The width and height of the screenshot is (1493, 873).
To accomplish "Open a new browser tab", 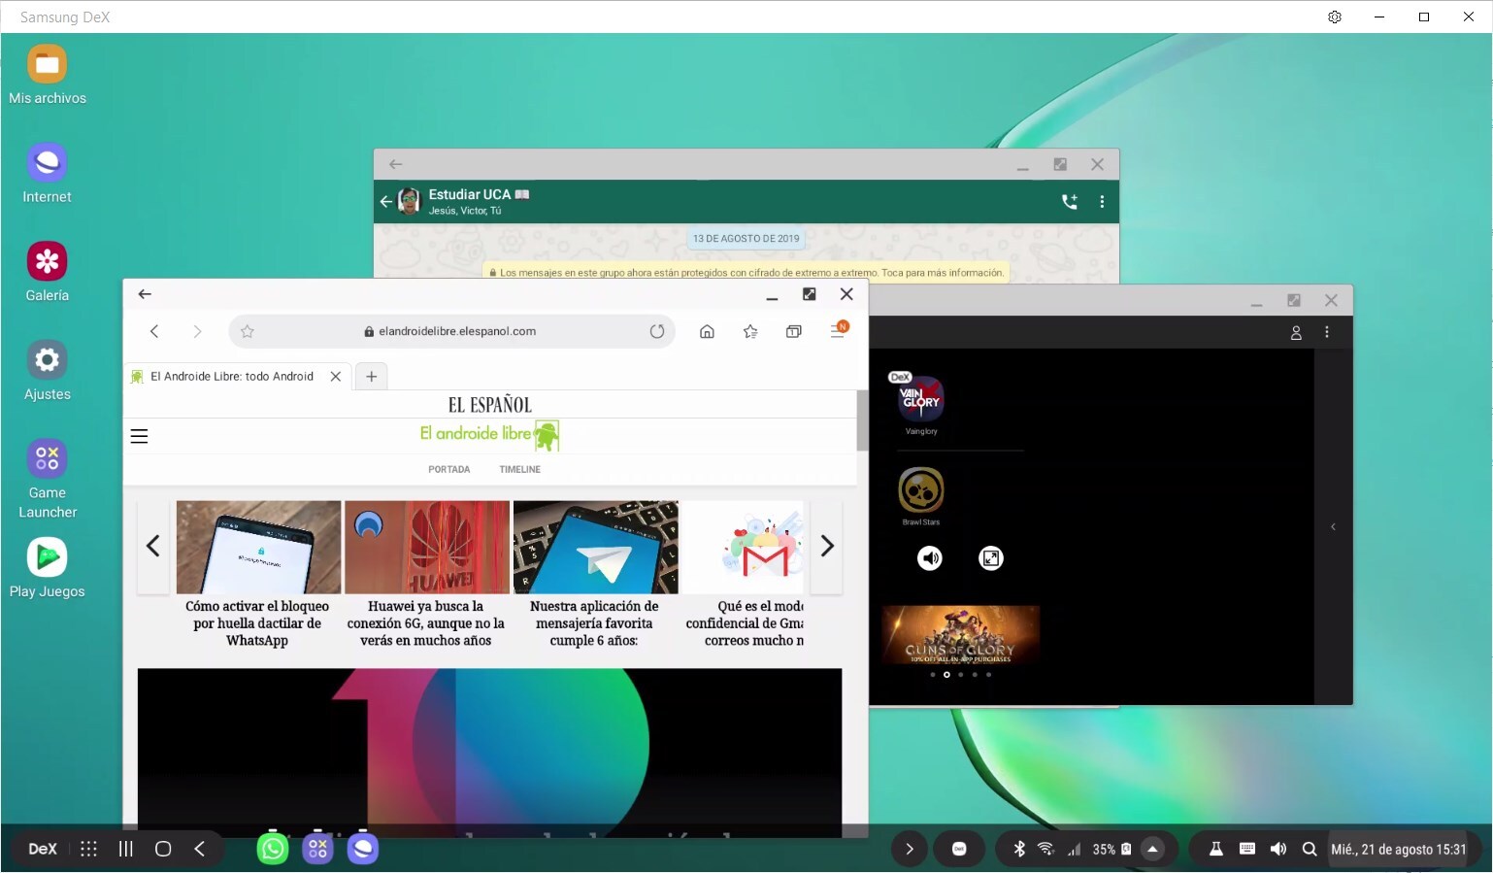I will (371, 377).
